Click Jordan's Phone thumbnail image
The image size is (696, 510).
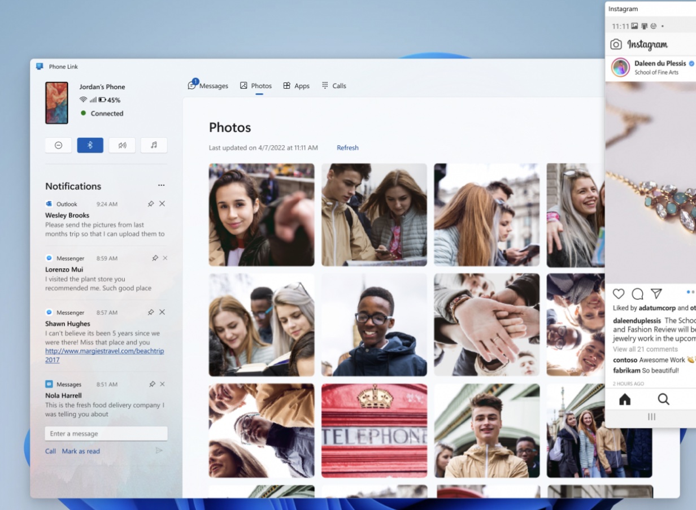pos(56,103)
